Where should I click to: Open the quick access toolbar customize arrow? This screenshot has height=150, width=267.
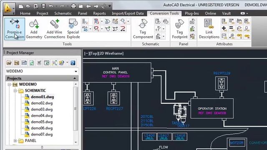110,7
